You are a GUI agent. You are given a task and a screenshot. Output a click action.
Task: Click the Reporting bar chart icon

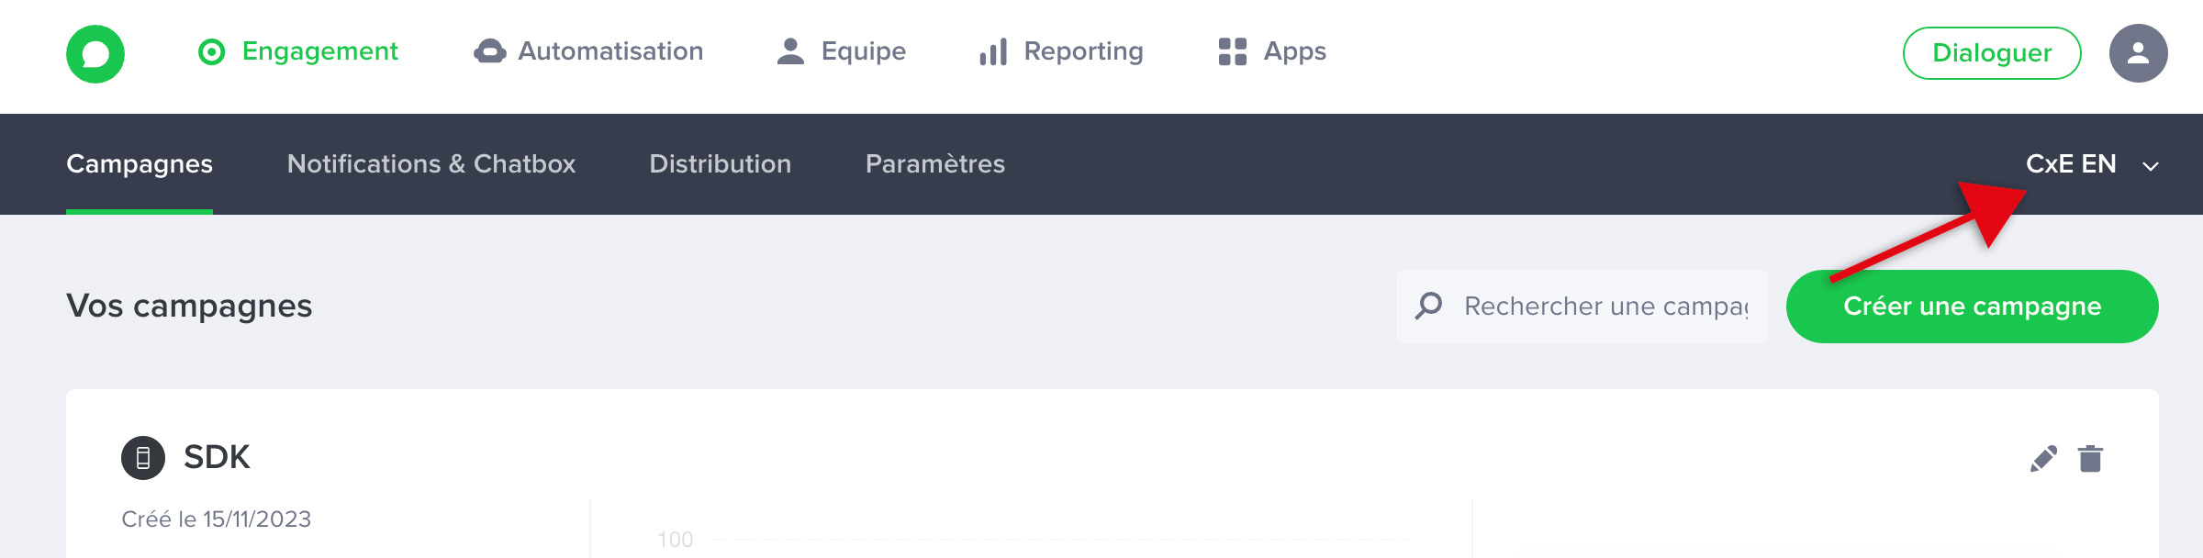click(x=993, y=52)
